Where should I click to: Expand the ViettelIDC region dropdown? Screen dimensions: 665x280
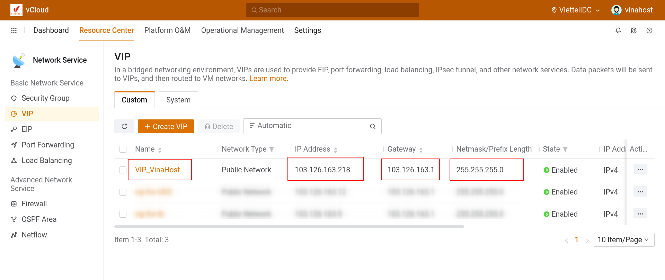(576, 10)
